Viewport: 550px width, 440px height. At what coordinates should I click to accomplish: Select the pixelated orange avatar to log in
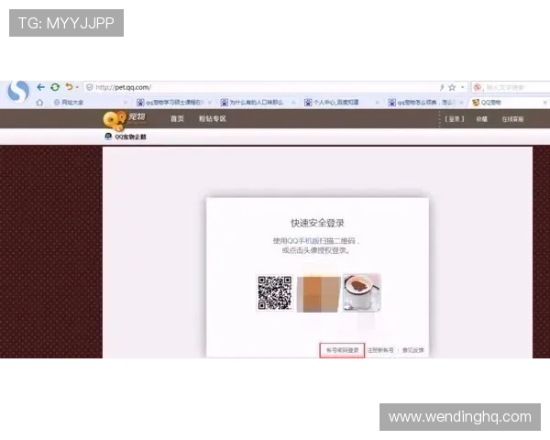(x=319, y=294)
